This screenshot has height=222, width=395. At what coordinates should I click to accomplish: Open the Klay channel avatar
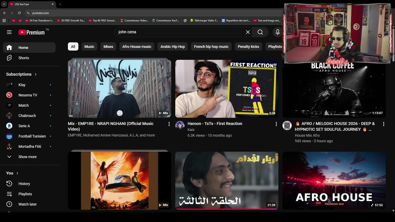[9, 85]
